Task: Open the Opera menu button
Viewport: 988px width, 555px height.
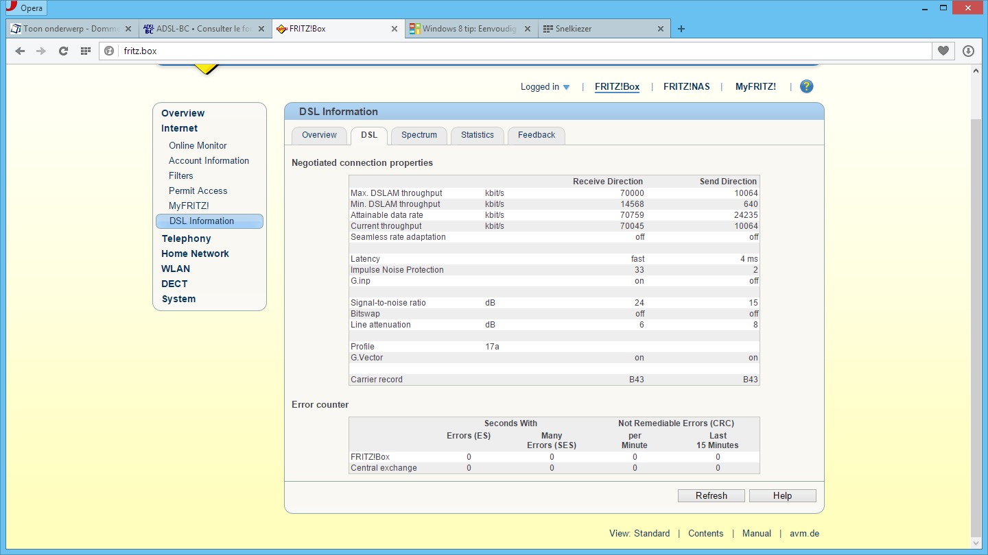Action: click(x=25, y=8)
